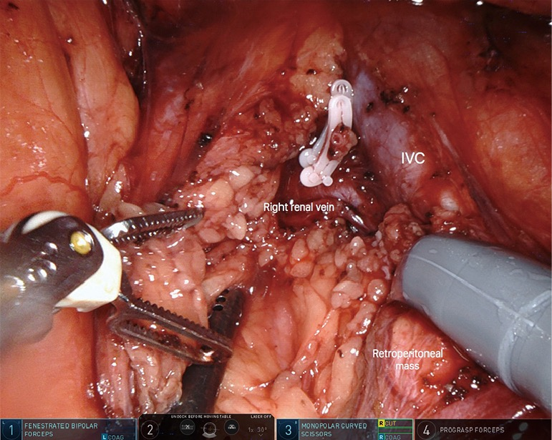Open the 30° scope angle chevron

pyautogui.click(x=261, y=436)
